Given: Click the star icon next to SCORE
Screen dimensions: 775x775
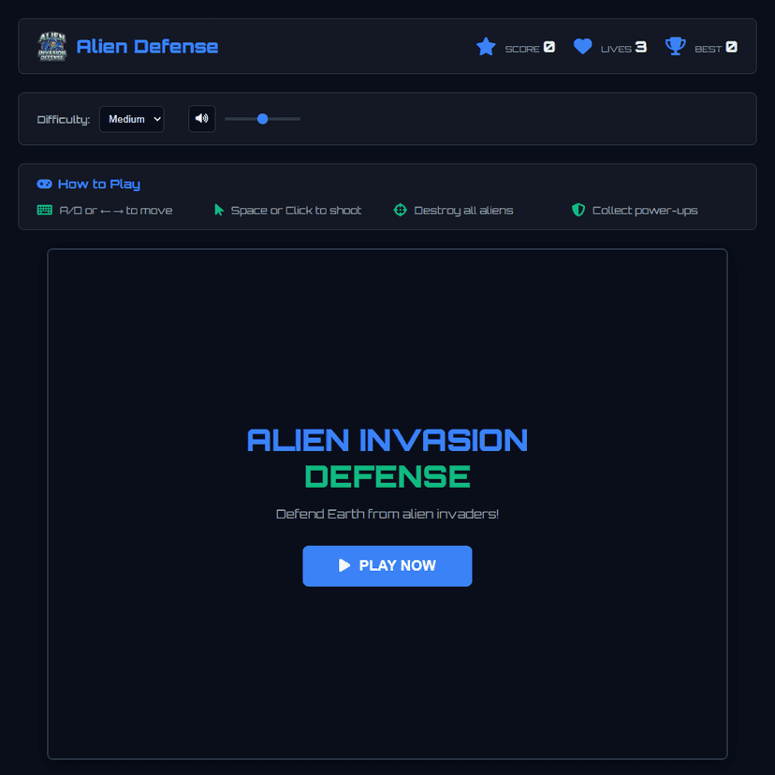Looking at the screenshot, I should (x=486, y=46).
